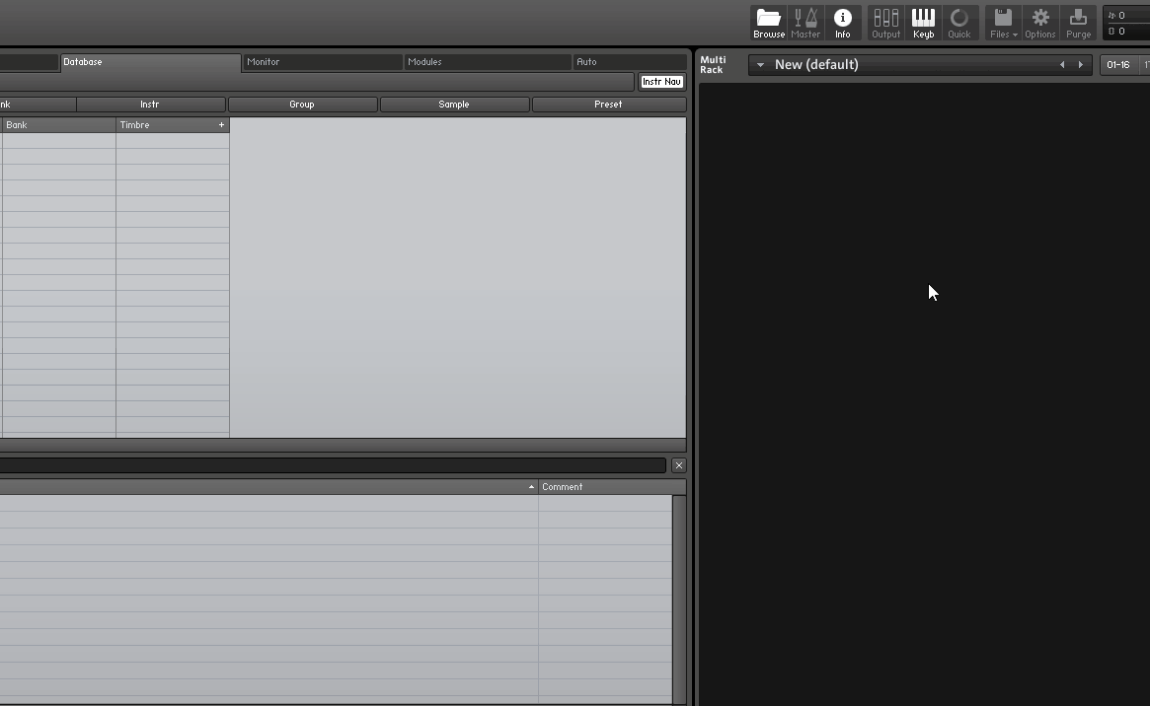Screen dimensions: 1150x706
Task: Select the Preset filter button
Action: tap(608, 104)
